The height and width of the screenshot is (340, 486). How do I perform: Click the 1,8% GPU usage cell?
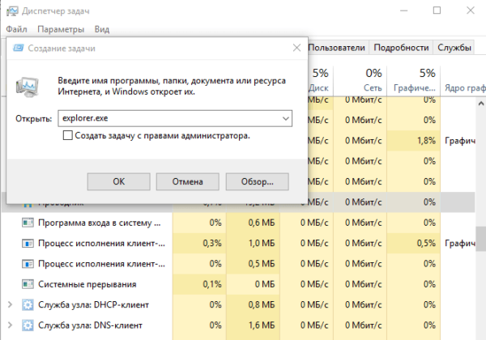413,141
